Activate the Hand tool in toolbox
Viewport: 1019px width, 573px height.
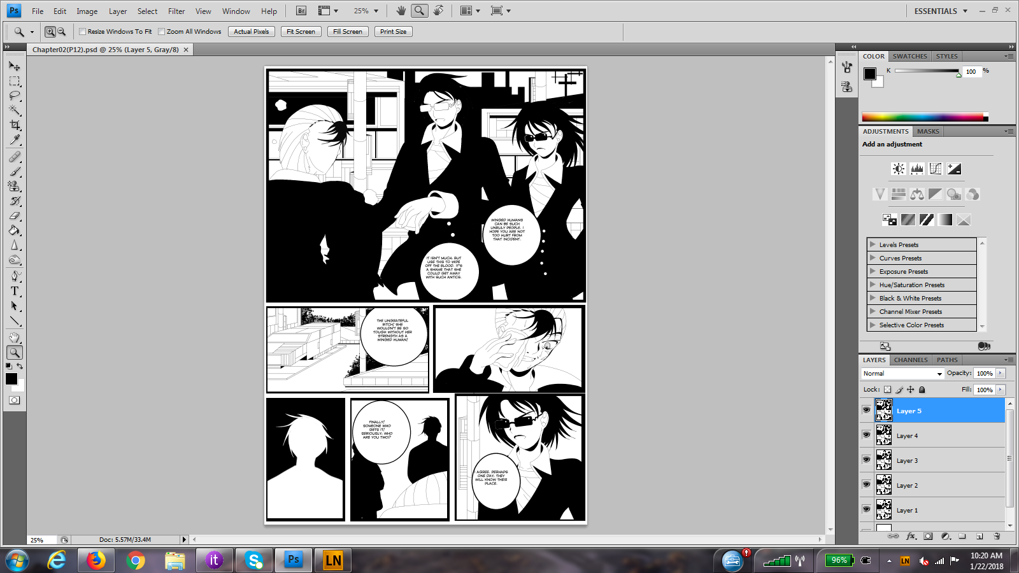click(15, 337)
